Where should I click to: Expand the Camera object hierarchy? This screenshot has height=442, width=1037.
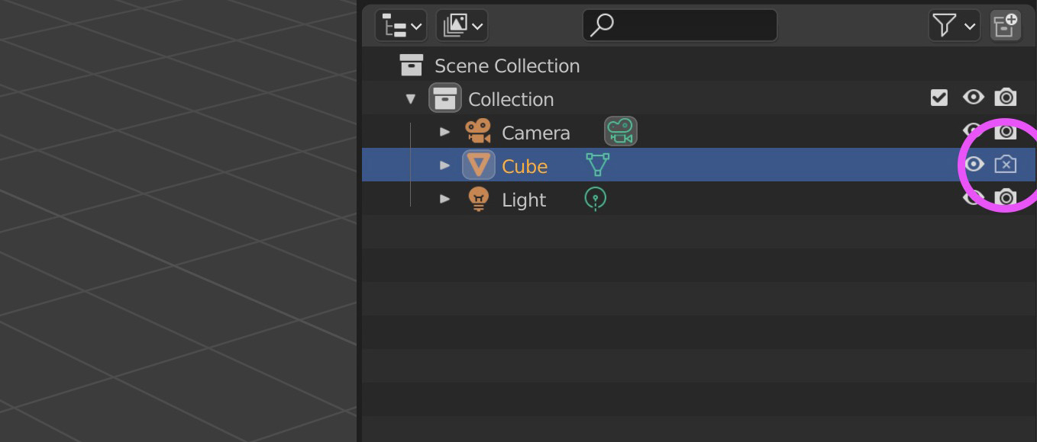point(445,131)
